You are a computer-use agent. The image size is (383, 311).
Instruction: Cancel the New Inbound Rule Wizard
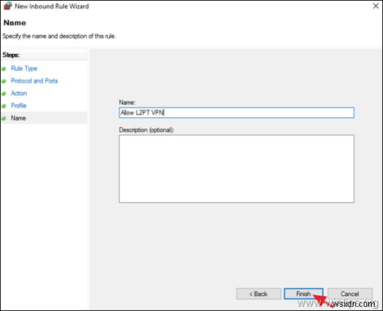click(x=350, y=294)
